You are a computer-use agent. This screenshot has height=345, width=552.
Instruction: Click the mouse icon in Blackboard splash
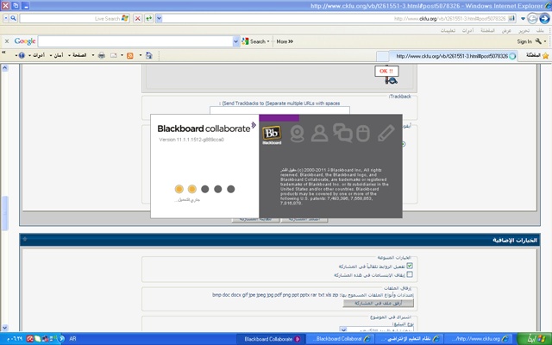(x=363, y=134)
